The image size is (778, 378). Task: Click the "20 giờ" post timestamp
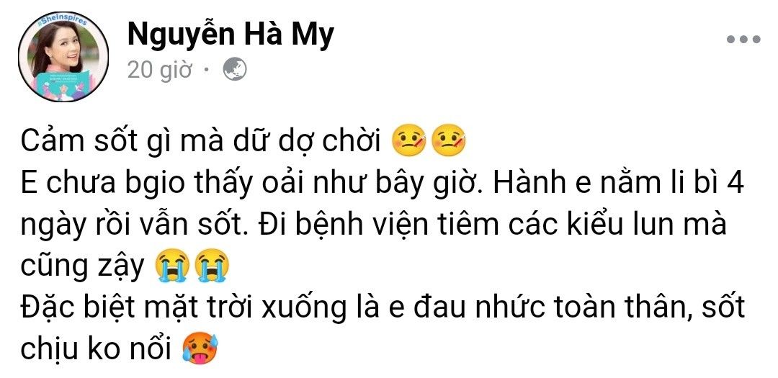coord(159,71)
